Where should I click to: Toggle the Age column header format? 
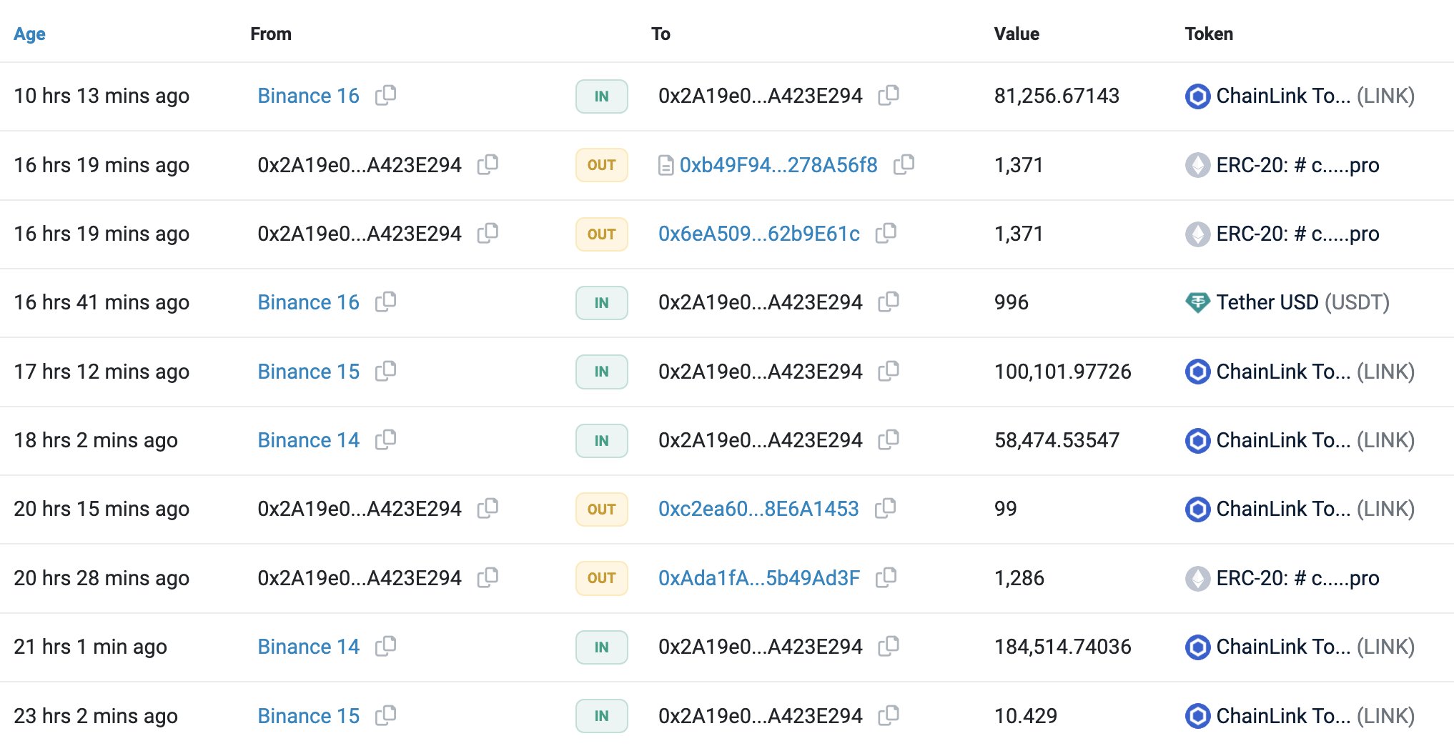29,34
